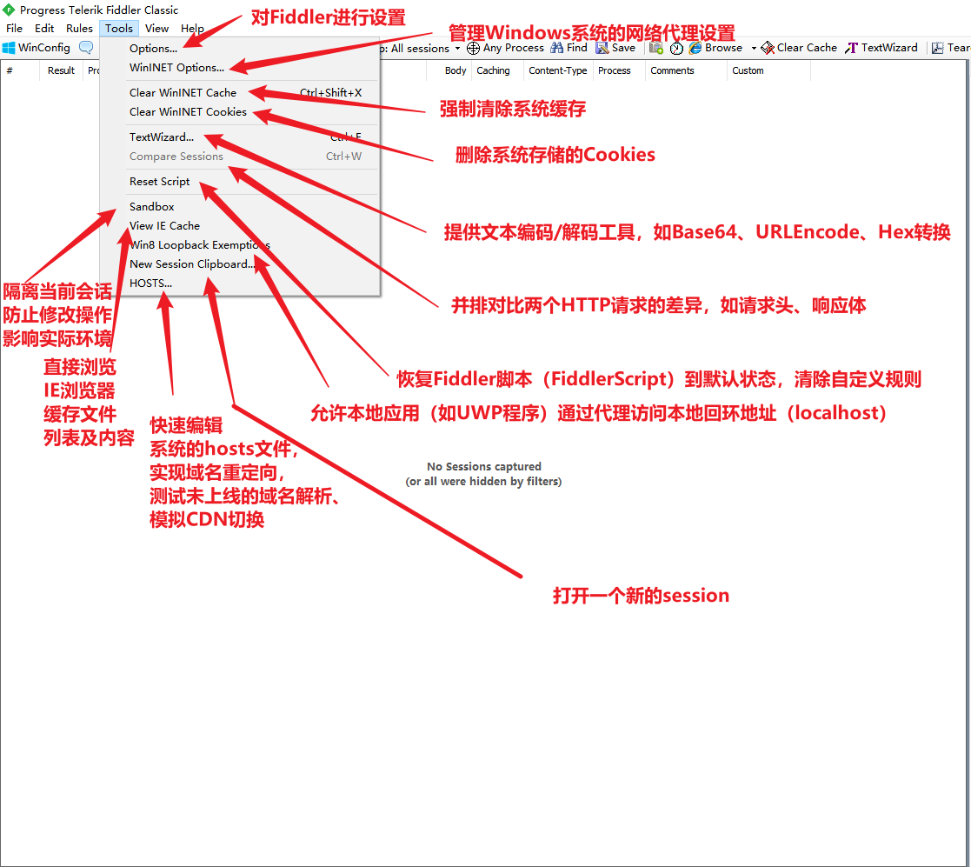The height and width of the screenshot is (867, 971).
Task: Choose Options... from Tools menu
Action: 239,49
